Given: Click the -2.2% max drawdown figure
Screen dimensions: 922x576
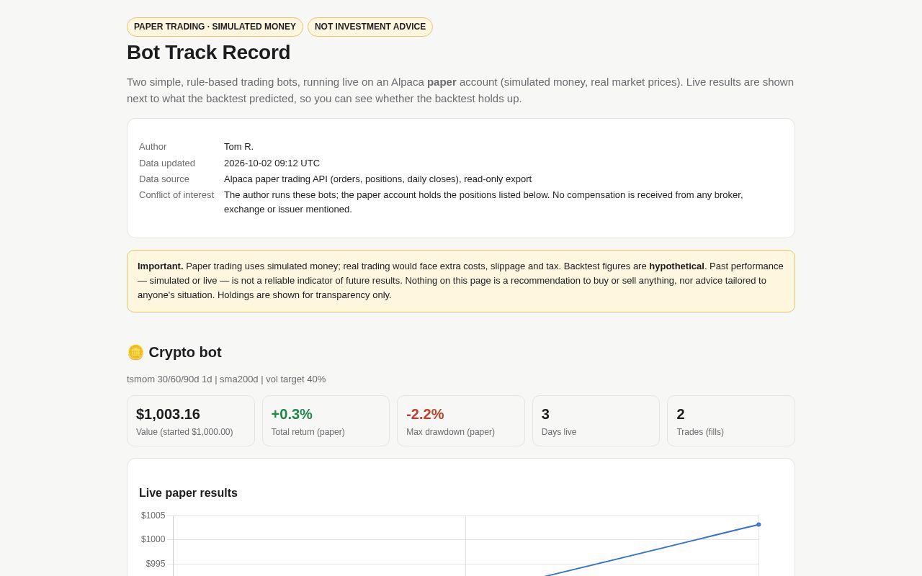Looking at the screenshot, I should click(425, 415).
